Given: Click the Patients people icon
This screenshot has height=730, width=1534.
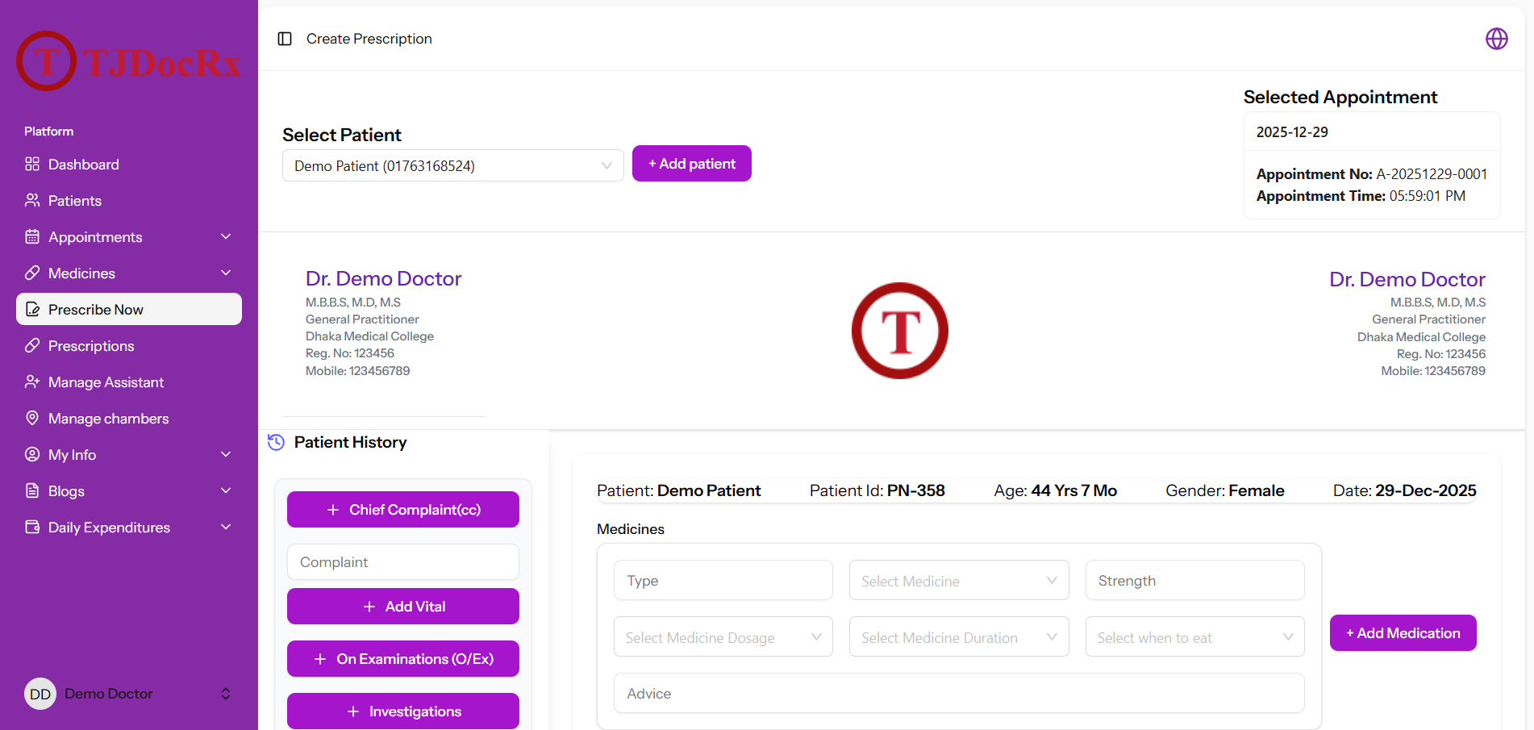Looking at the screenshot, I should [32, 200].
